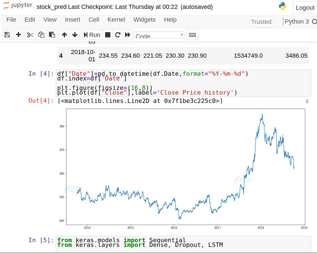Move selected cell up arrow
Viewport: 317px width, 253px height.
point(64,35)
